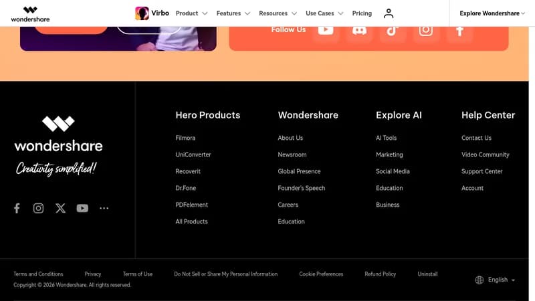Open the Uninstall link

point(427,274)
